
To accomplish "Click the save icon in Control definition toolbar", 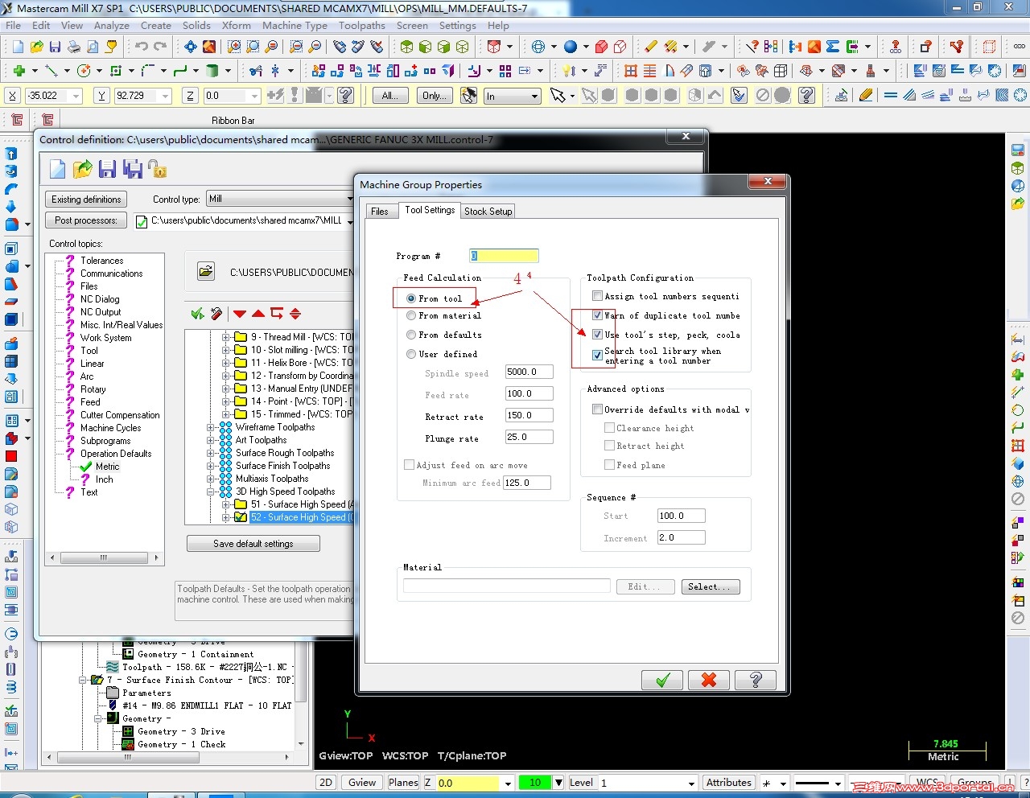I will click(x=107, y=169).
